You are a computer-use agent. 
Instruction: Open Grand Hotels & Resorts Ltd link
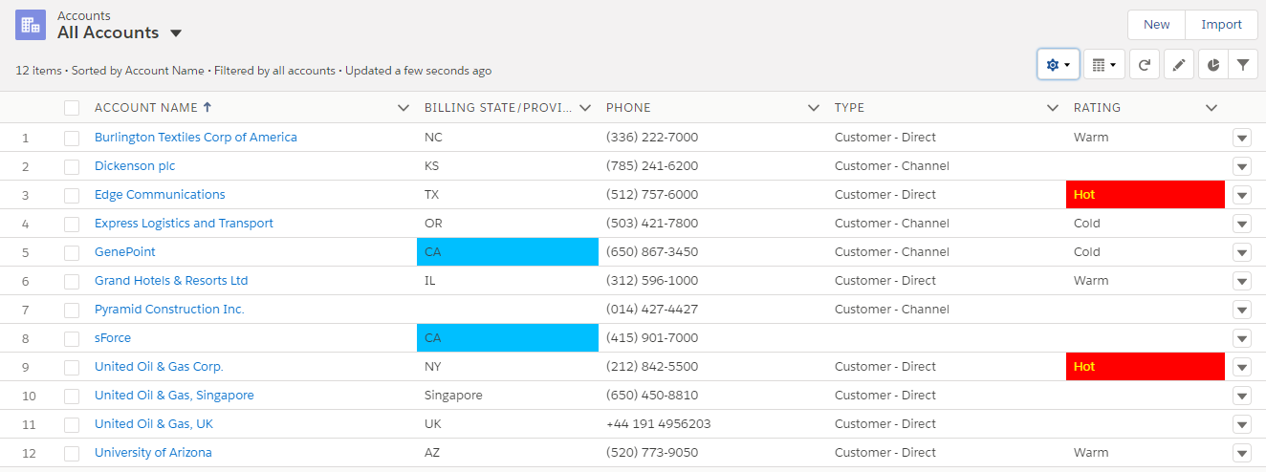[171, 280]
